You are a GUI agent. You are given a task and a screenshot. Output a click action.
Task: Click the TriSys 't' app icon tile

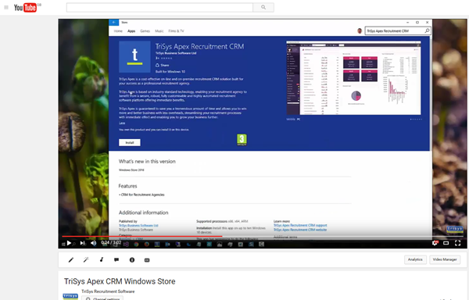[x=134, y=57]
